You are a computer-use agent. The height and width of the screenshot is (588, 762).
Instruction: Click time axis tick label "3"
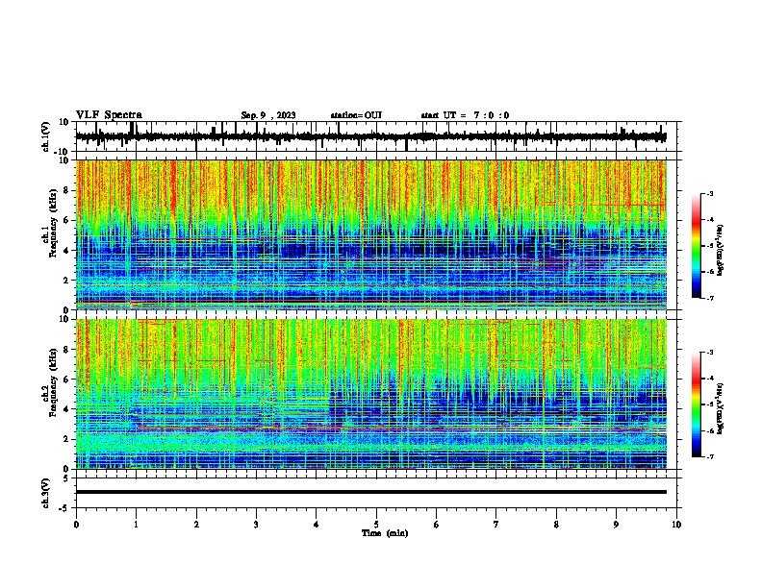[x=256, y=525]
